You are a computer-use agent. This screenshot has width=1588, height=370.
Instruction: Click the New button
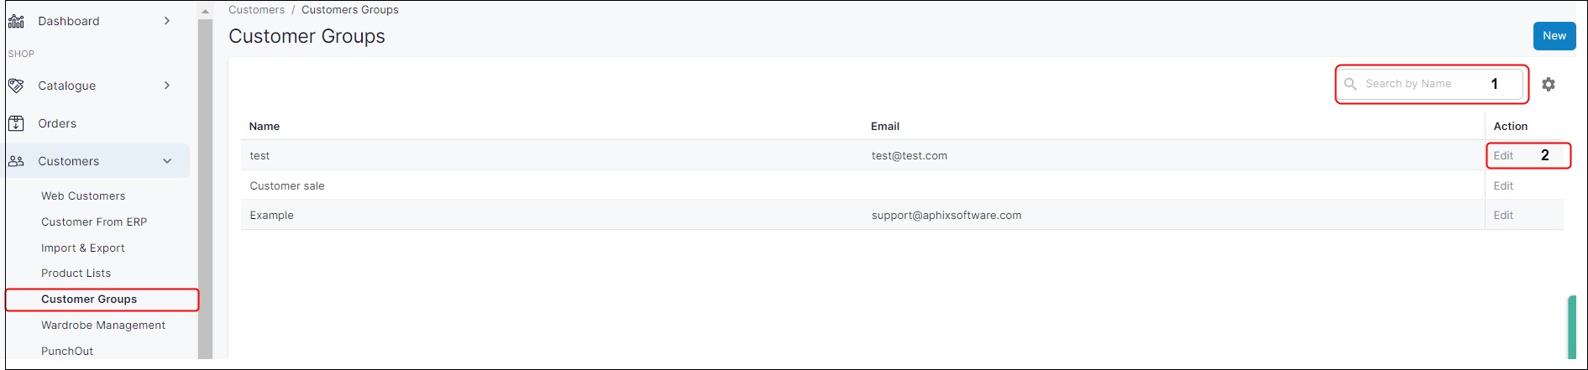[x=1554, y=36]
